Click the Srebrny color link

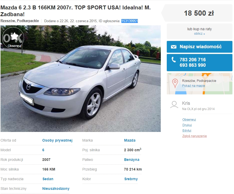click(131, 179)
